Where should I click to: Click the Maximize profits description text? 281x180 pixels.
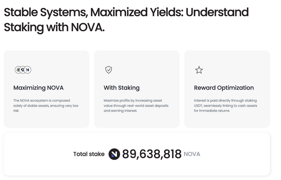tap(136, 105)
